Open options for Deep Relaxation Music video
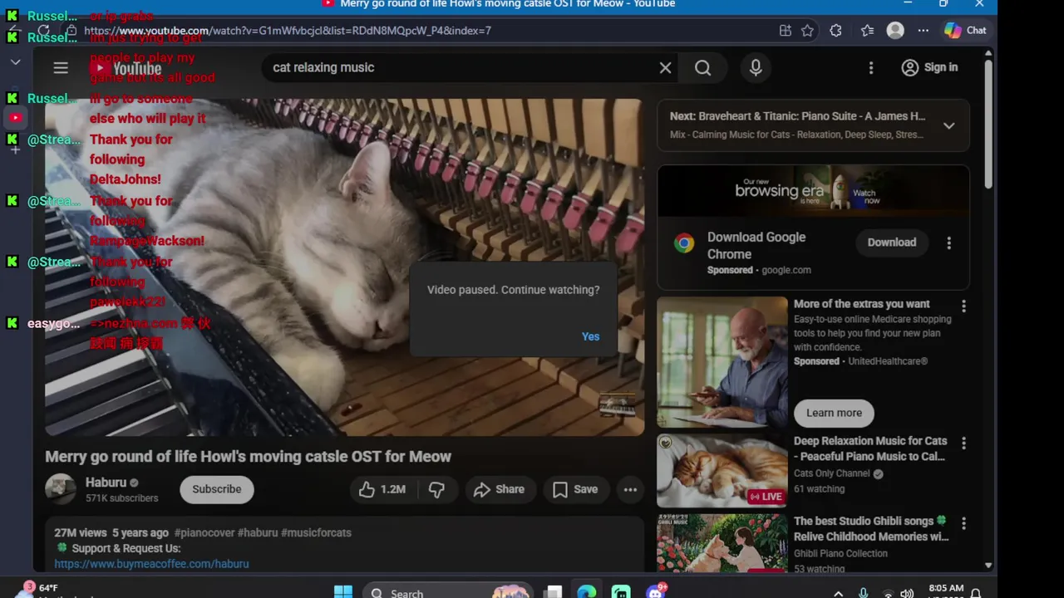1064x598 pixels. click(x=963, y=444)
